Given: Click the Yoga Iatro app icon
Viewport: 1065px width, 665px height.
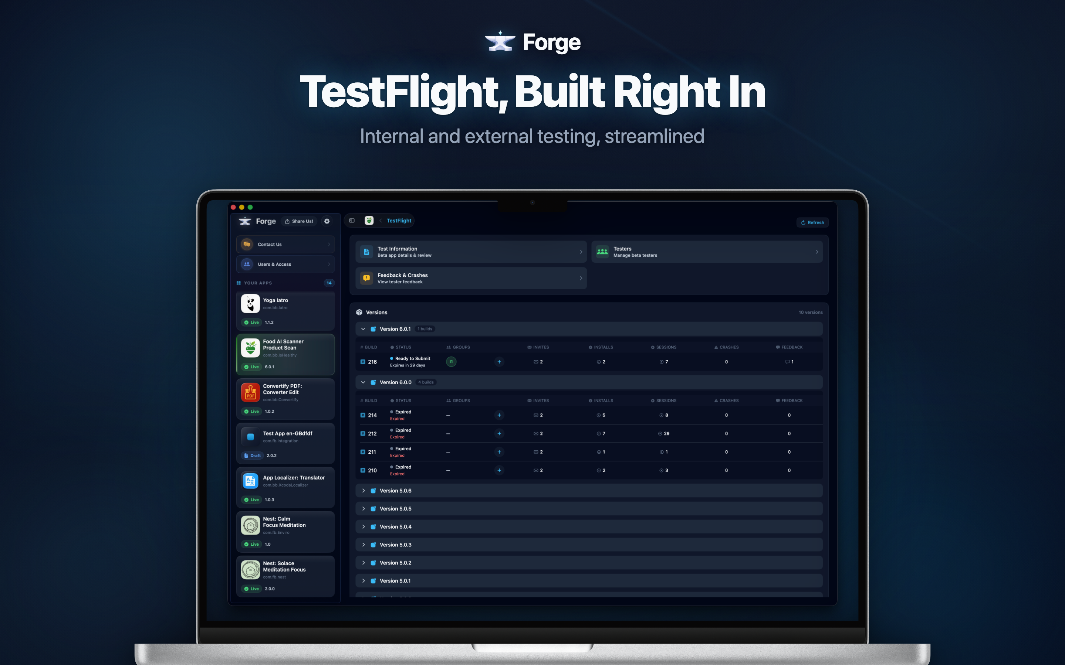Looking at the screenshot, I should (x=250, y=304).
